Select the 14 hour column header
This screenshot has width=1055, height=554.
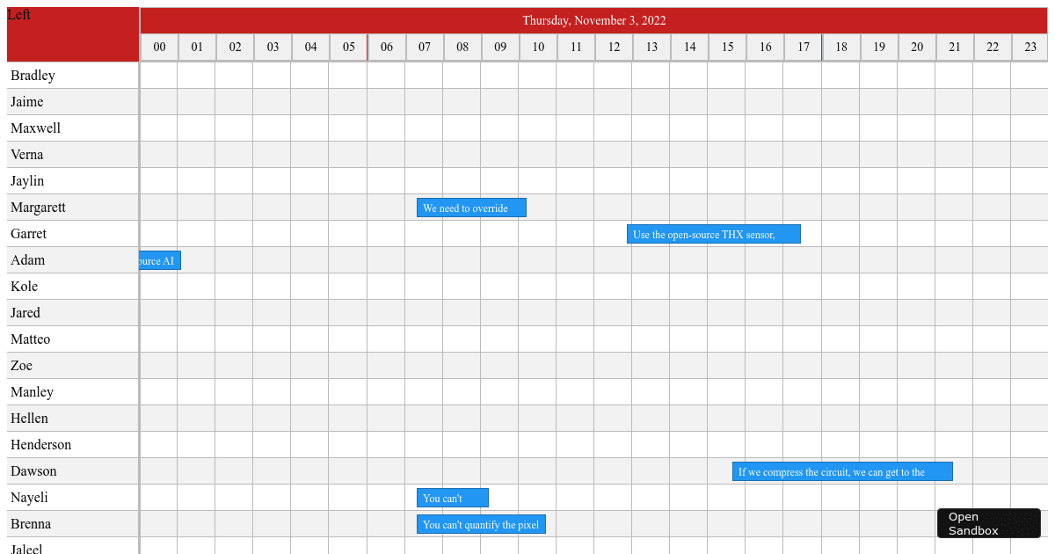pyautogui.click(x=689, y=47)
